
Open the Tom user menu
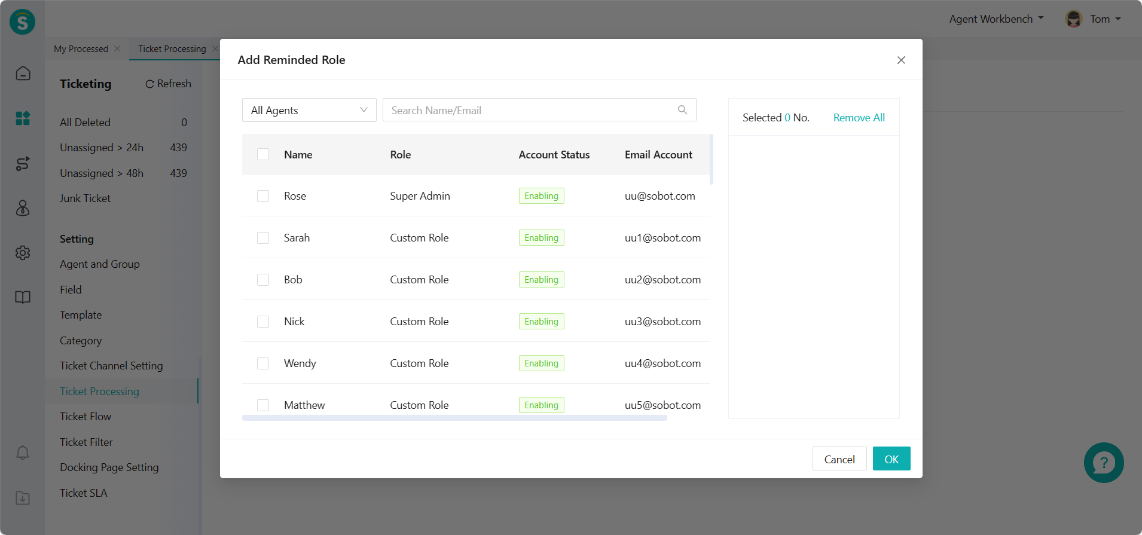(x=1105, y=19)
